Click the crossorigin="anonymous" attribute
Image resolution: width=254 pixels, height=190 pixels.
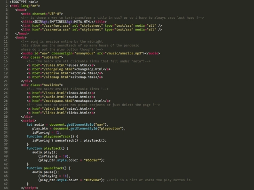point(73,53)
